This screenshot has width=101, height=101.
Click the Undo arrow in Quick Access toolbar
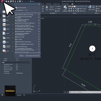tap(22, 1)
